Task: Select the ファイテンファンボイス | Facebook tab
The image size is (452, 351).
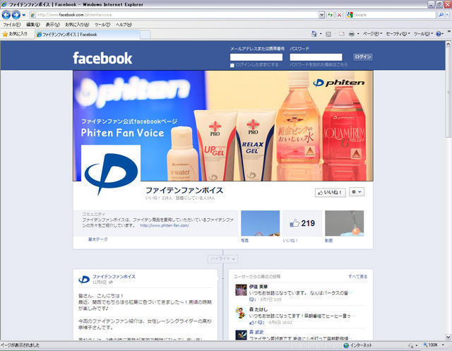Action: [x=69, y=34]
